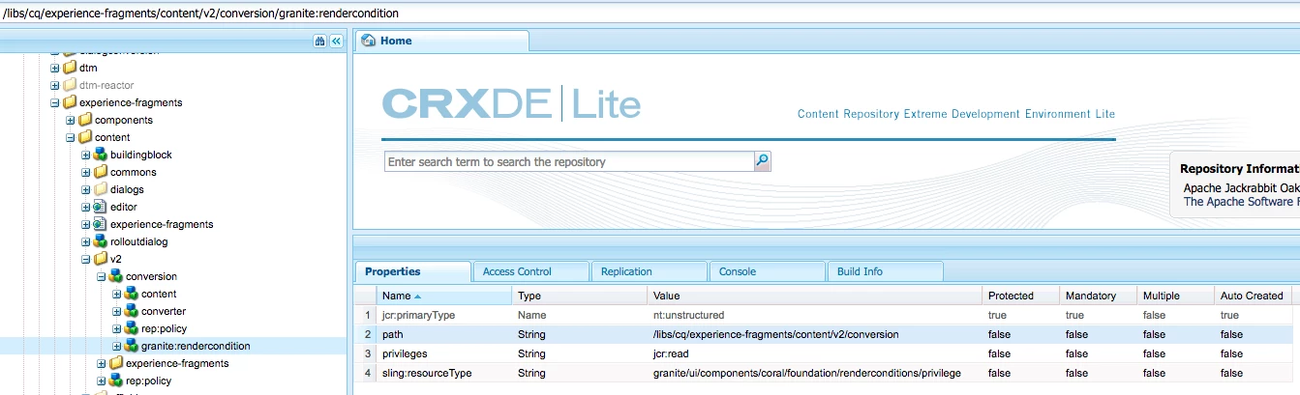Select the rep:policy node under v2
This screenshot has width=1300, height=395.
pyautogui.click(x=148, y=381)
